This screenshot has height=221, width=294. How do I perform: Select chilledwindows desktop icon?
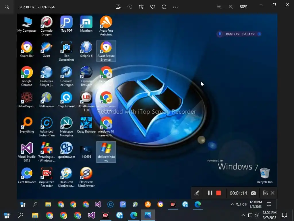coord(106,152)
